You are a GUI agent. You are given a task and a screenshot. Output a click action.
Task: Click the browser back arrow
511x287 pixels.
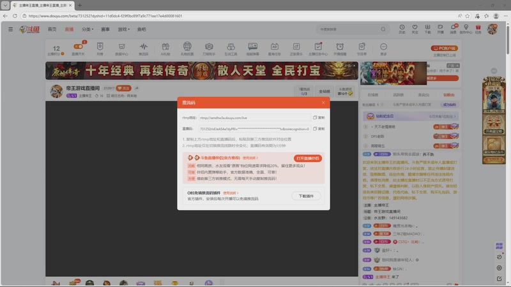5,15
